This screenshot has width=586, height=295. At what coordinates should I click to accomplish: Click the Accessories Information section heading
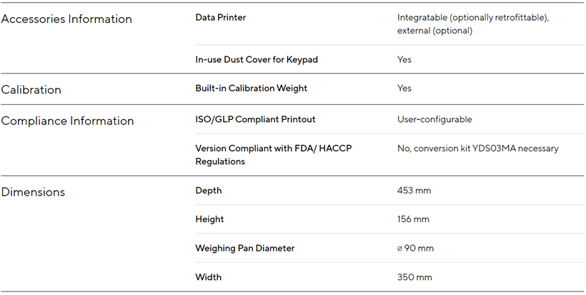[x=66, y=19]
